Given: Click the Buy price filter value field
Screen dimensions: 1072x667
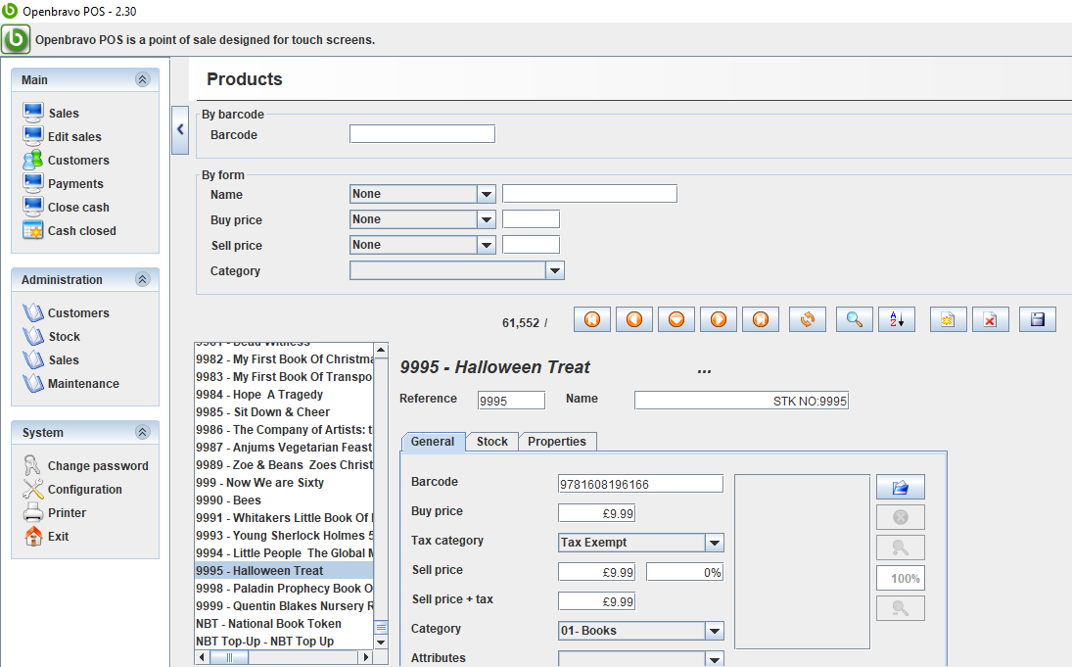Looking at the screenshot, I should point(532,219).
